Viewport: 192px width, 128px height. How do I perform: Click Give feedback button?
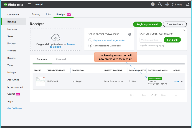pyautogui.click(x=175, y=24)
